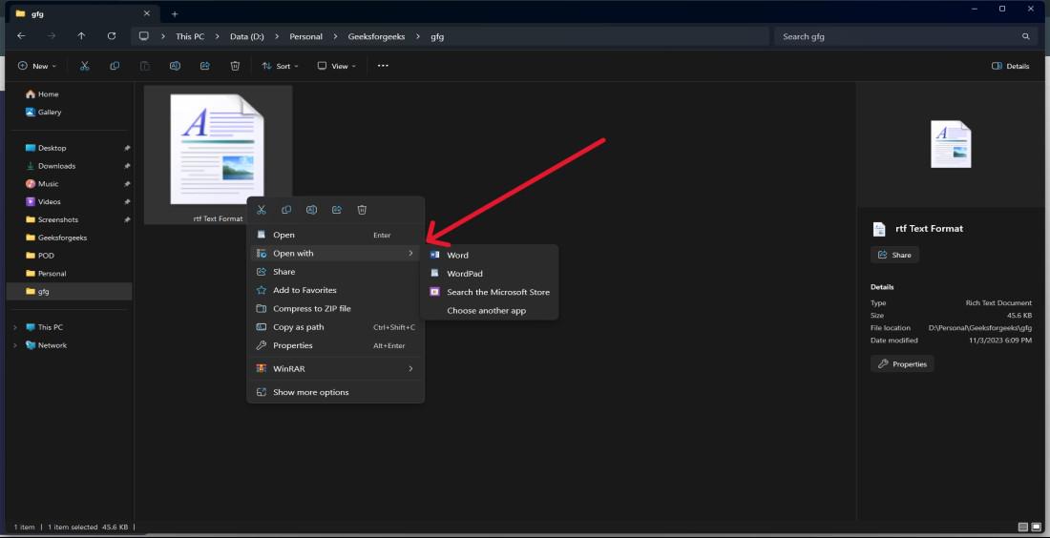Viewport: 1050px width, 538px height.
Task: Click the Rename icon in the toolbar
Action: [x=175, y=66]
